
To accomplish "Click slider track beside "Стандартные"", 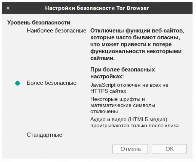I will pos(18,135).
